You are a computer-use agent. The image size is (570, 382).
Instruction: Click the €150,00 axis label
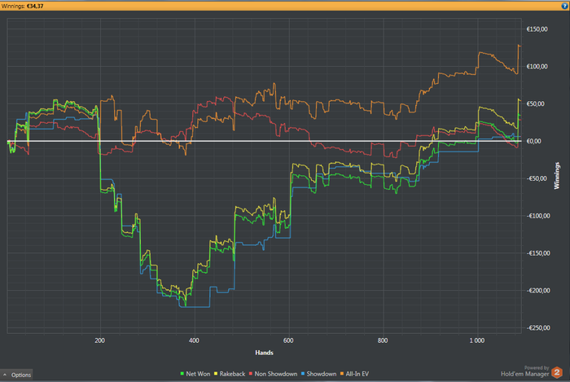pos(537,29)
